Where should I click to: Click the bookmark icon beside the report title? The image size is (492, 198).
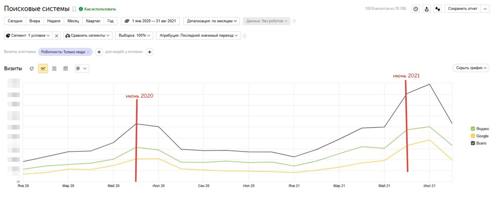74,9
